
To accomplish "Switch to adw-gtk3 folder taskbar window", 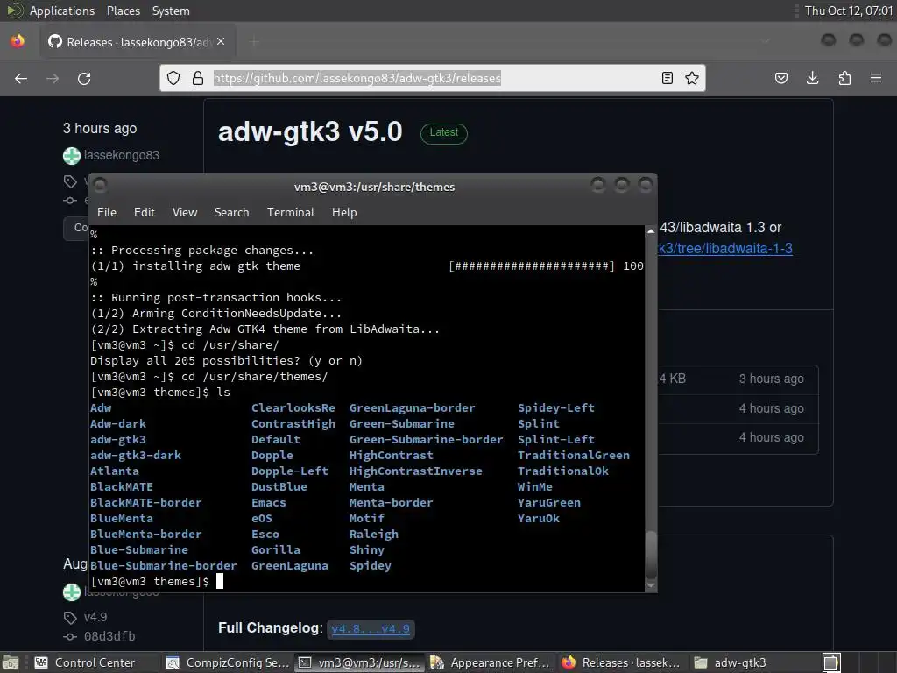I will [752, 662].
